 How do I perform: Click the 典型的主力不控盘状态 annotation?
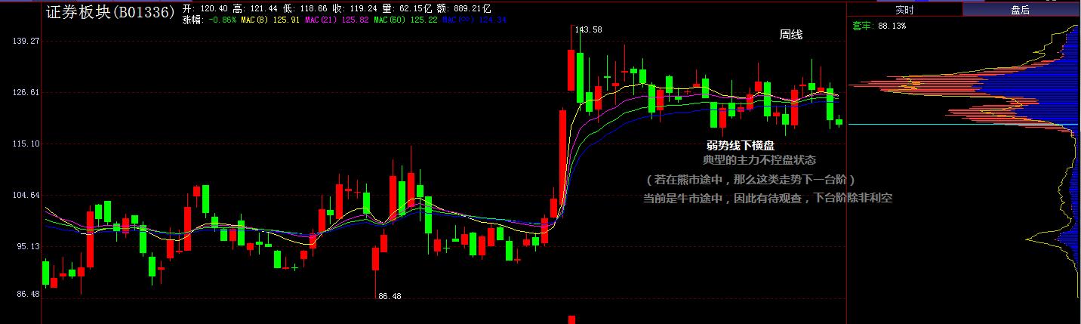pyautogui.click(x=759, y=160)
